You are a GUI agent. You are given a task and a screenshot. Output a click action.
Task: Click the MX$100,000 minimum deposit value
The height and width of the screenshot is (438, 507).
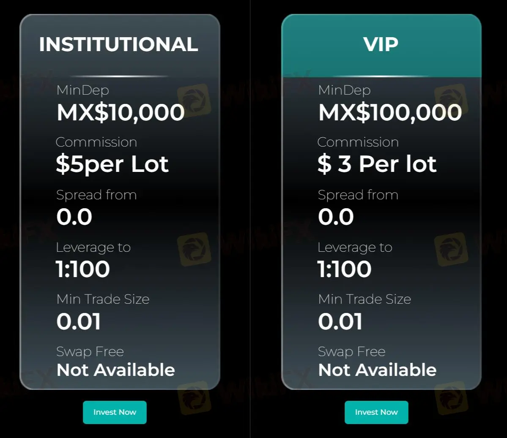click(x=390, y=112)
